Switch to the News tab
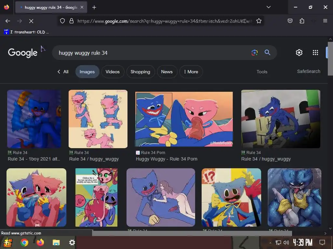Screen dimensions: 333x249 click(x=167, y=72)
